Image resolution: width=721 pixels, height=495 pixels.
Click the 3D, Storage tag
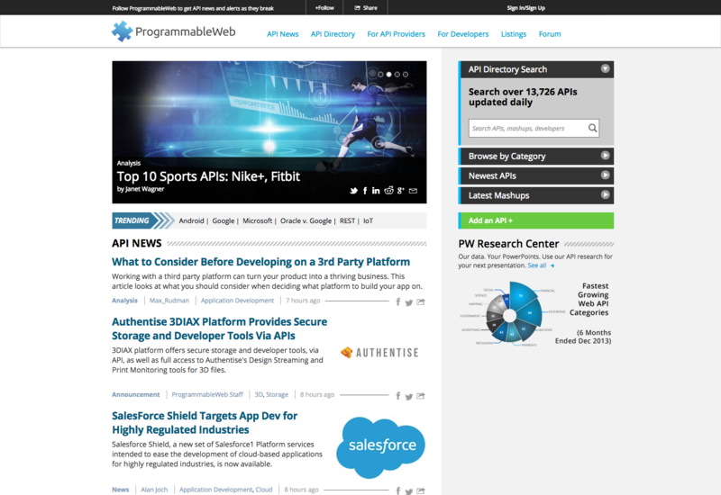pyautogui.click(x=271, y=394)
